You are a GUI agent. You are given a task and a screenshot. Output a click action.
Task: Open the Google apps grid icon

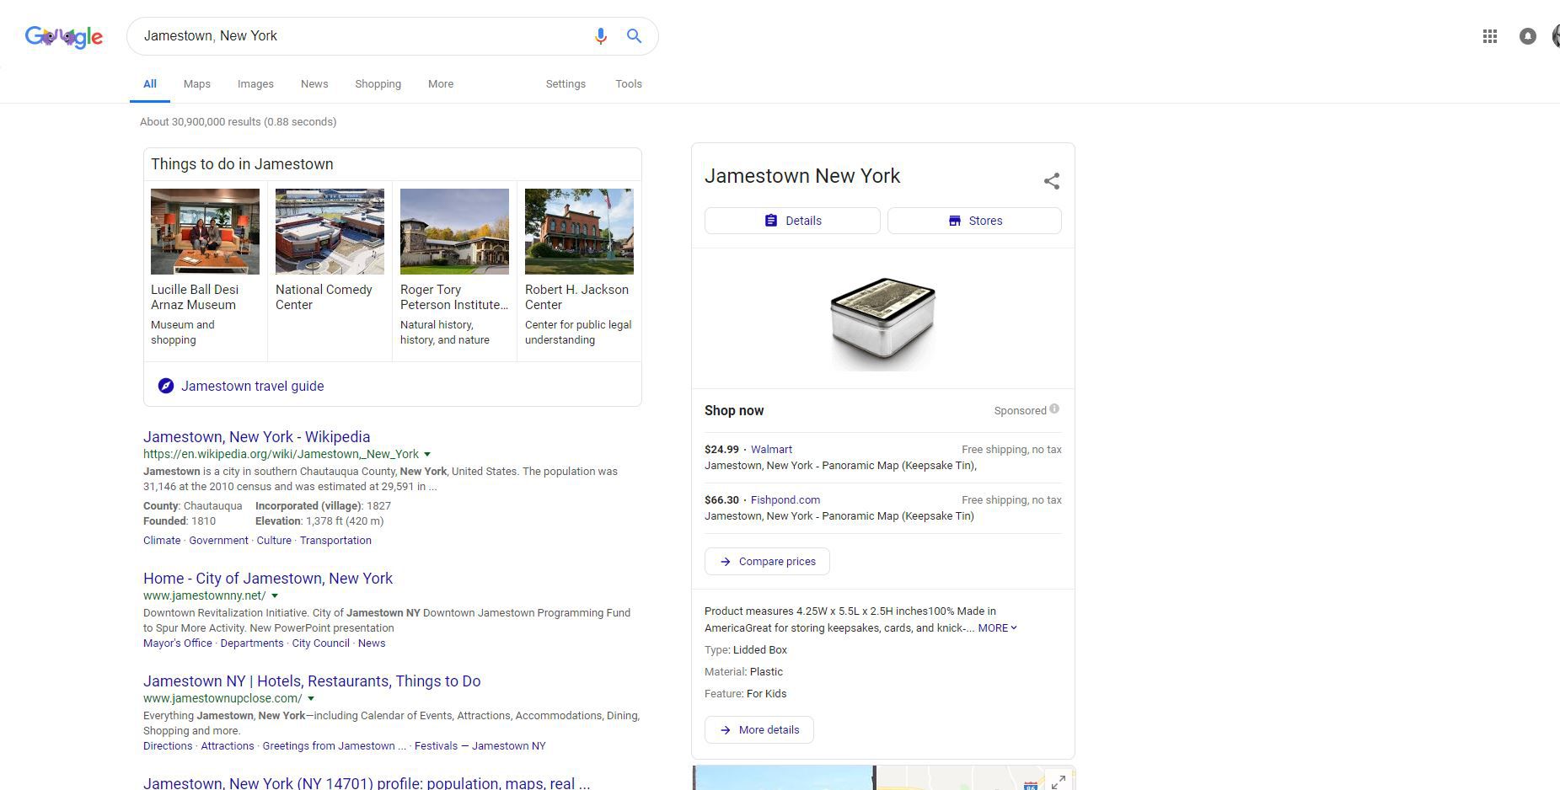[1490, 36]
